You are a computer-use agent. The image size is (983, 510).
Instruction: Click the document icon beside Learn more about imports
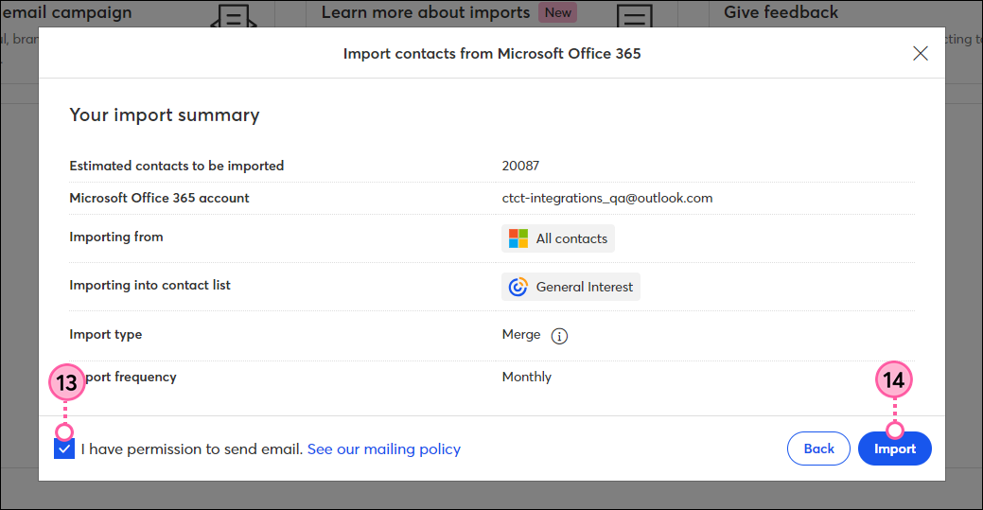click(635, 15)
